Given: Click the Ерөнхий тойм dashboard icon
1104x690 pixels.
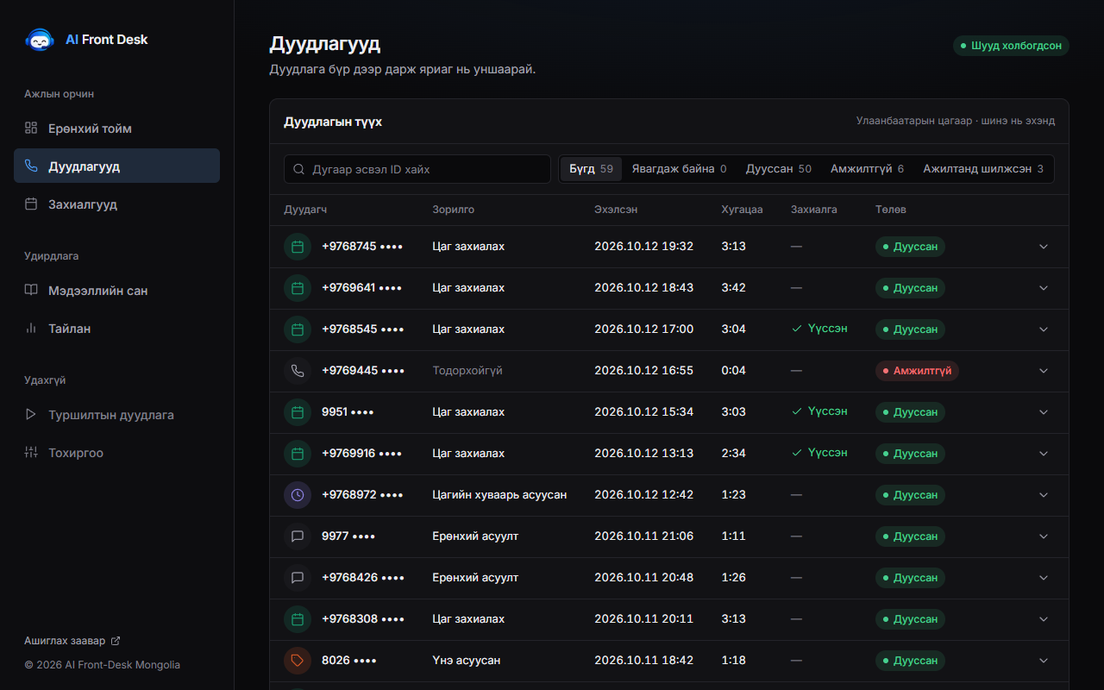Looking at the screenshot, I should (31, 128).
